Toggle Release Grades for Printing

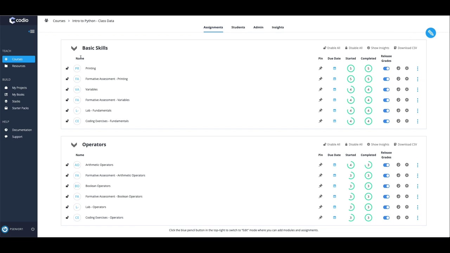[386, 69]
